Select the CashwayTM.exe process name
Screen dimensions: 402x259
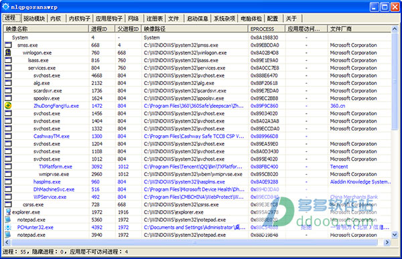(x=52, y=137)
